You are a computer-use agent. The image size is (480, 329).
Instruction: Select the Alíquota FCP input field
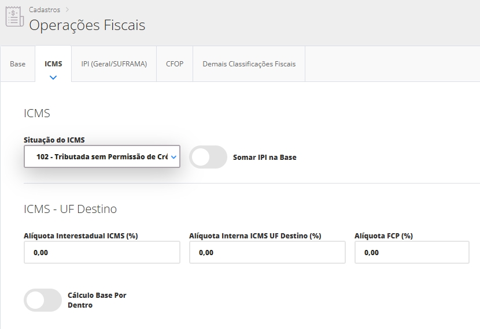click(412, 252)
